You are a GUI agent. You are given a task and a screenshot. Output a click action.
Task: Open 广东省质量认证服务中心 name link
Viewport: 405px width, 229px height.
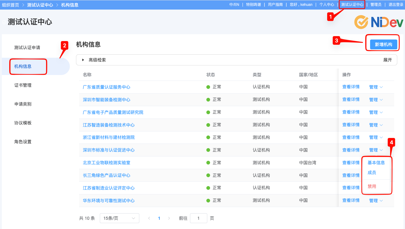(107, 87)
